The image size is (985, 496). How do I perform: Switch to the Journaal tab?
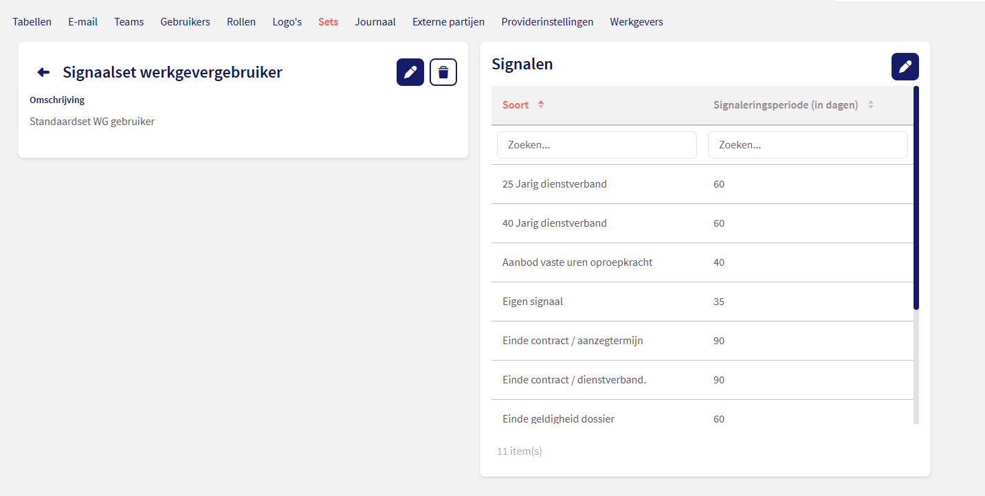click(375, 22)
